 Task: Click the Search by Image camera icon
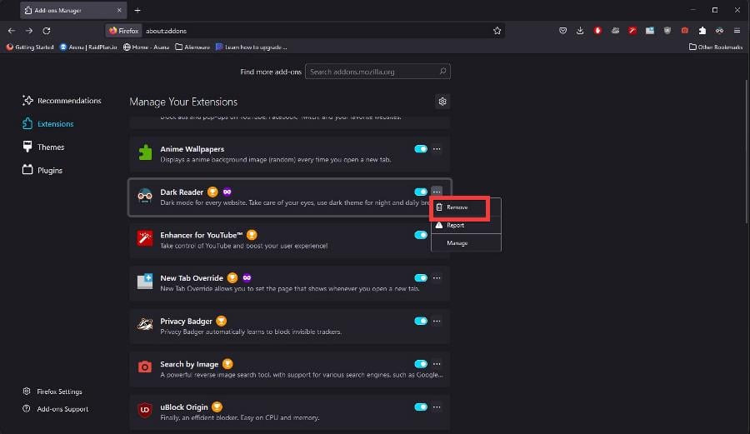145,367
